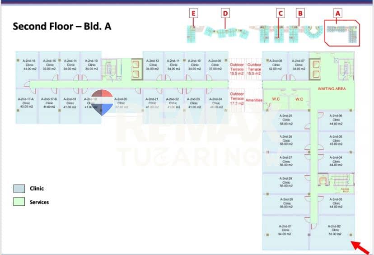
Task: Select clinic A-2nd-11 room label
Action: coord(173,65)
